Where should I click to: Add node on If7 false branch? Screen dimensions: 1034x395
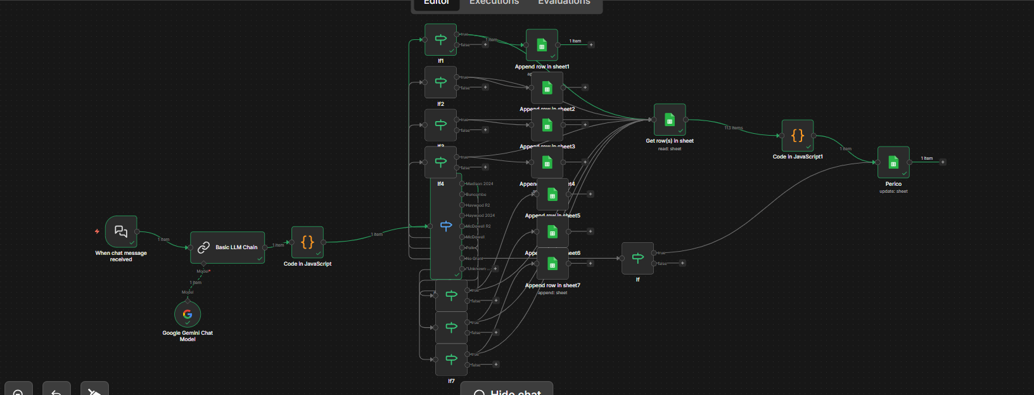click(496, 365)
